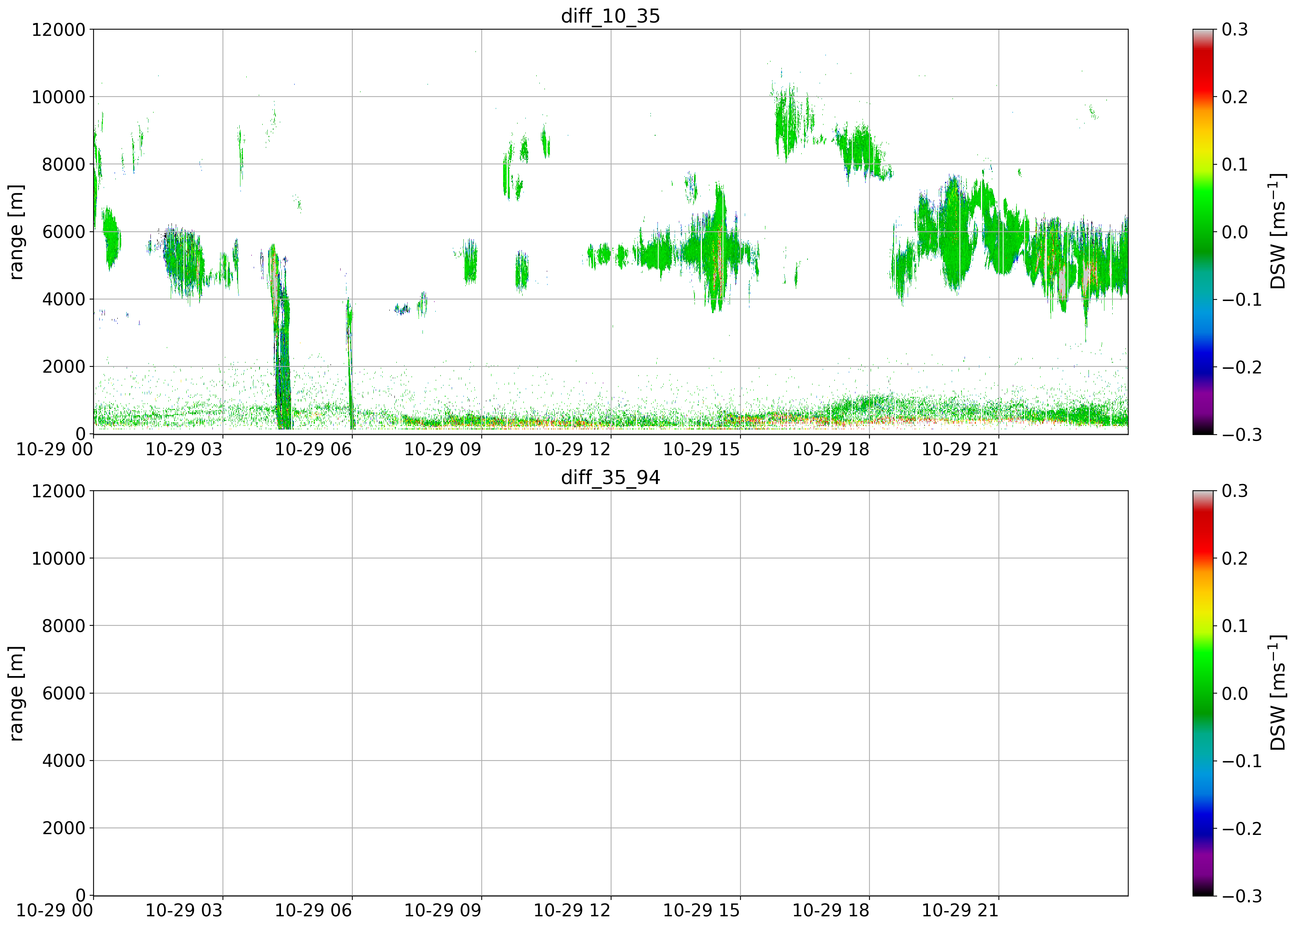Click '10-29 09' x-tick under diff_10_35 plot
Screen dimensions: 1297x928
click(x=443, y=449)
